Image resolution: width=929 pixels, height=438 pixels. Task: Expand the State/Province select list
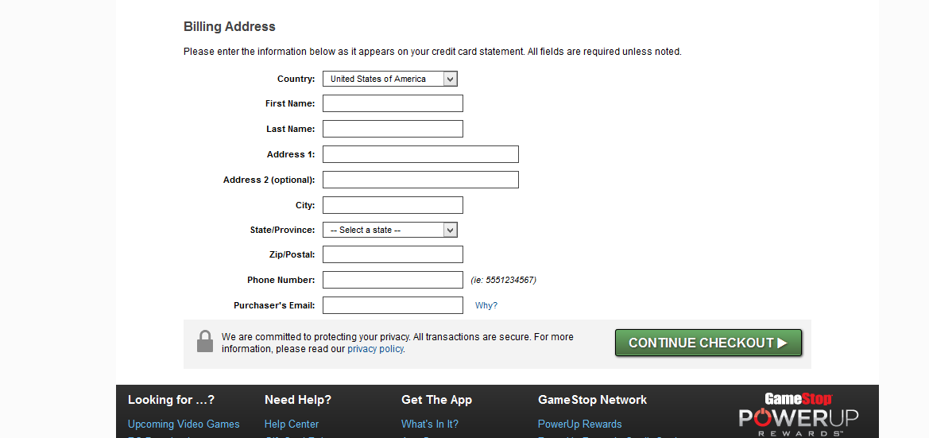pyautogui.click(x=389, y=230)
